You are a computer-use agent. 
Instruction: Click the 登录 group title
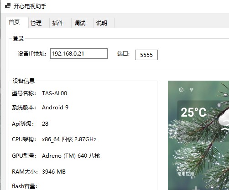pyautogui.click(x=18, y=39)
